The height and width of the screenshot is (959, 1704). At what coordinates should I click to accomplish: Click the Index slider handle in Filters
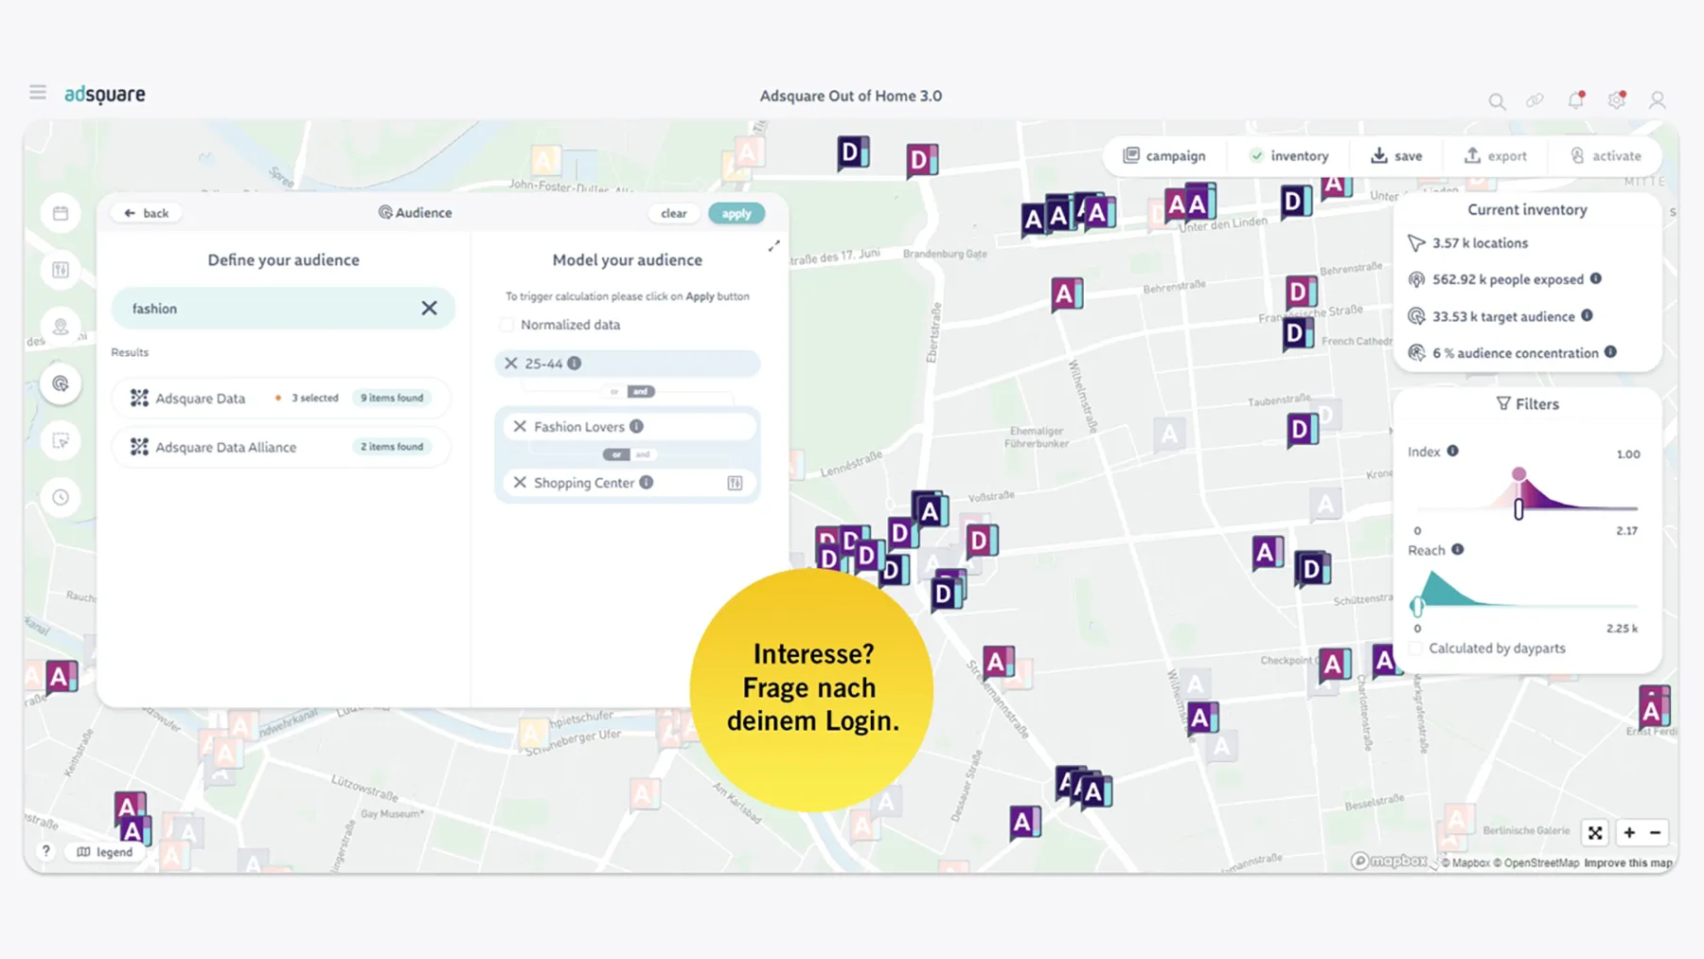pos(1518,508)
